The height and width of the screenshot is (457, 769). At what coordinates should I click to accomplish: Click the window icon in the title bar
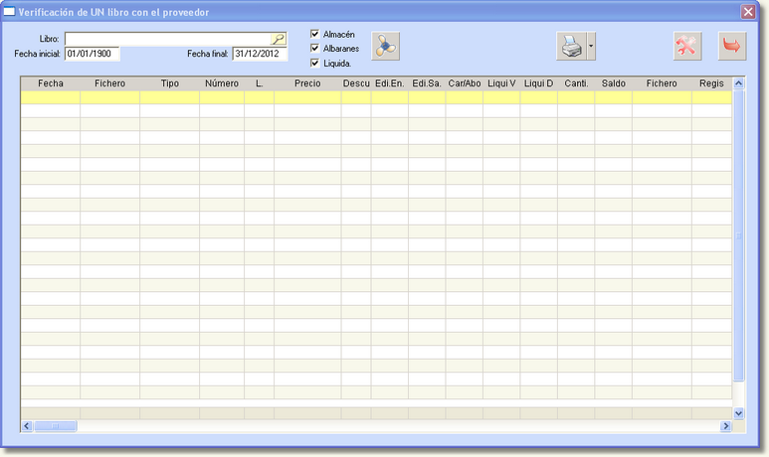(x=9, y=11)
